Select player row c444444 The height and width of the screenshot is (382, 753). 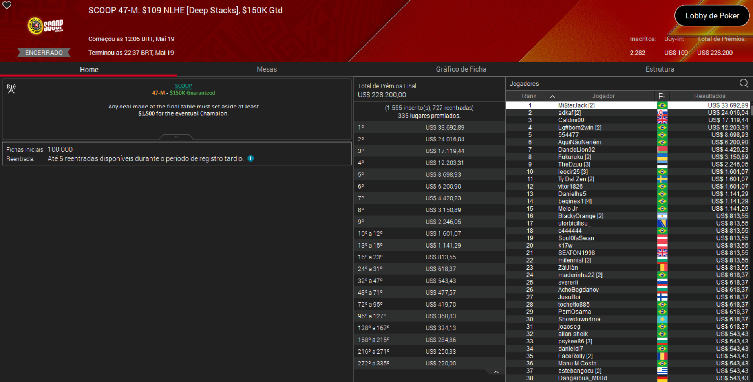(627, 231)
